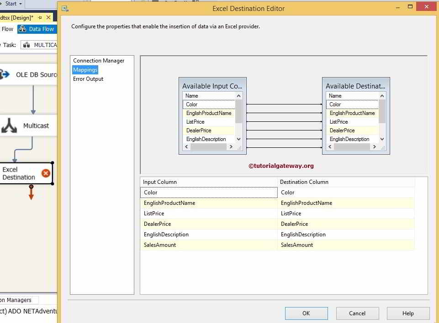Screen dimensions: 439x323
Task: Click the OLE DB Source component icon
Action: 5,74
